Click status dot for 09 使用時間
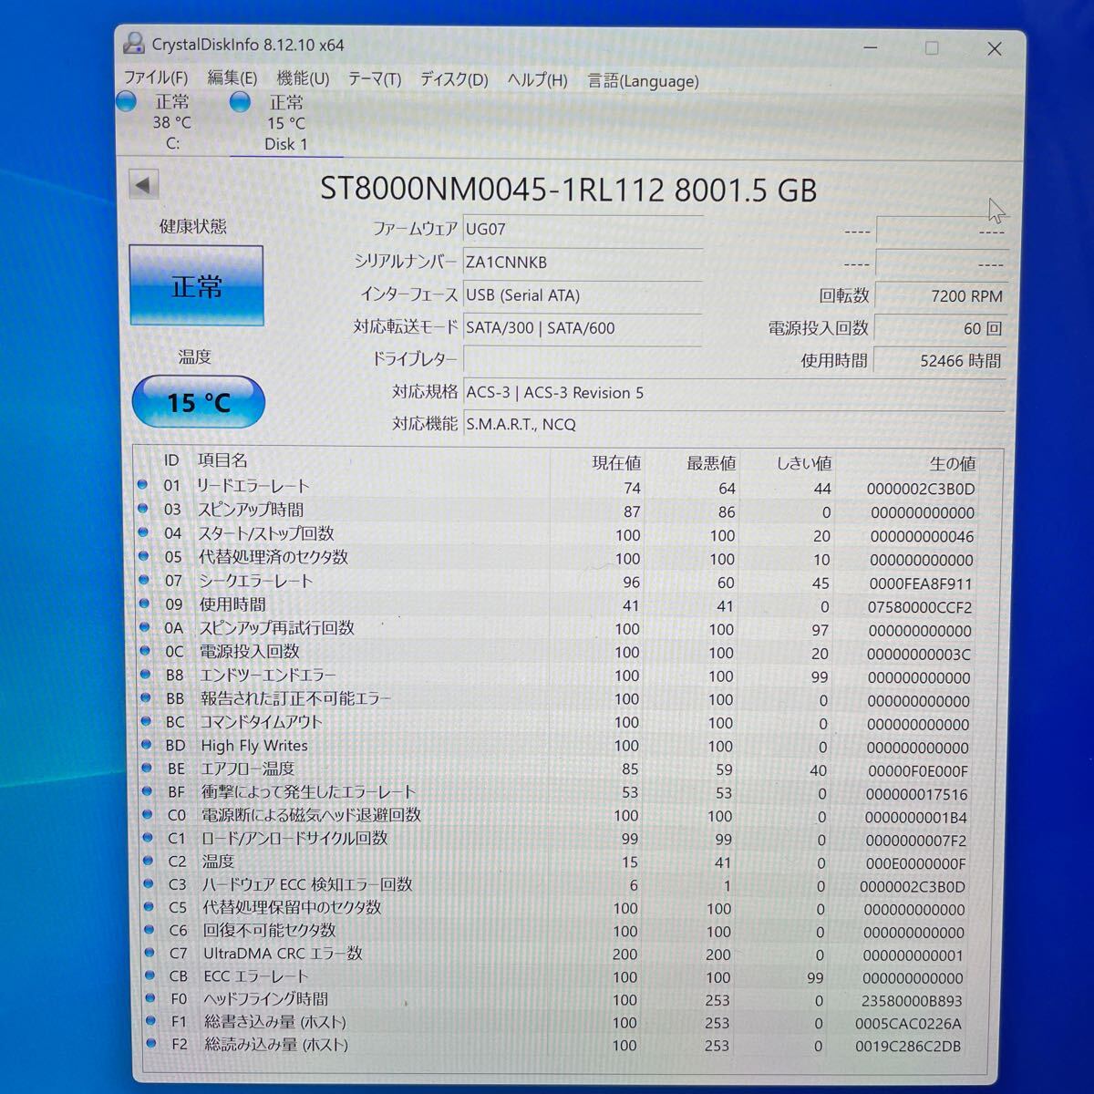Viewport: 1094px width, 1094px height. pos(143,603)
